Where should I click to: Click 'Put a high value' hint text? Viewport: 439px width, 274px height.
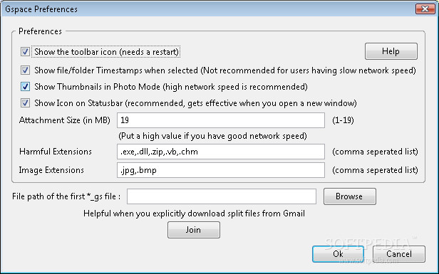coord(212,136)
